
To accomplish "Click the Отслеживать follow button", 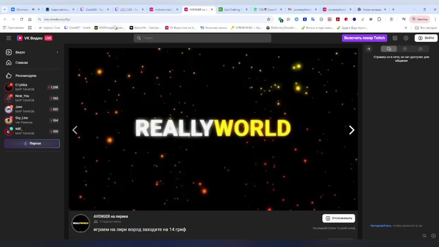I will [x=339, y=218].
